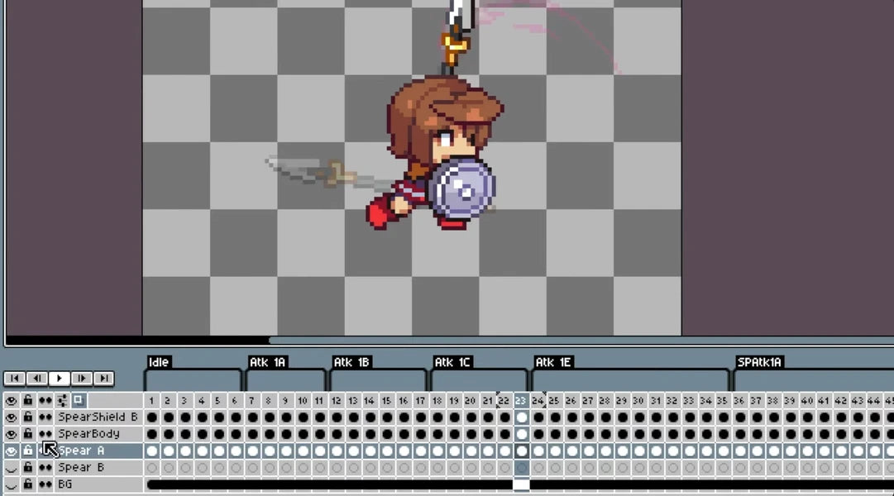Viewport: 894px width, 496px height.
Task: Jump to the first frame
Action: click(x=14, y=379)
